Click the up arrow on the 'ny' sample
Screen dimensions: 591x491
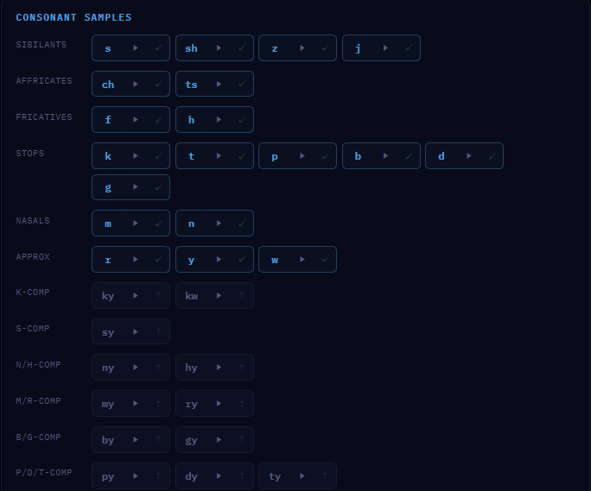[x=159, y=367]
